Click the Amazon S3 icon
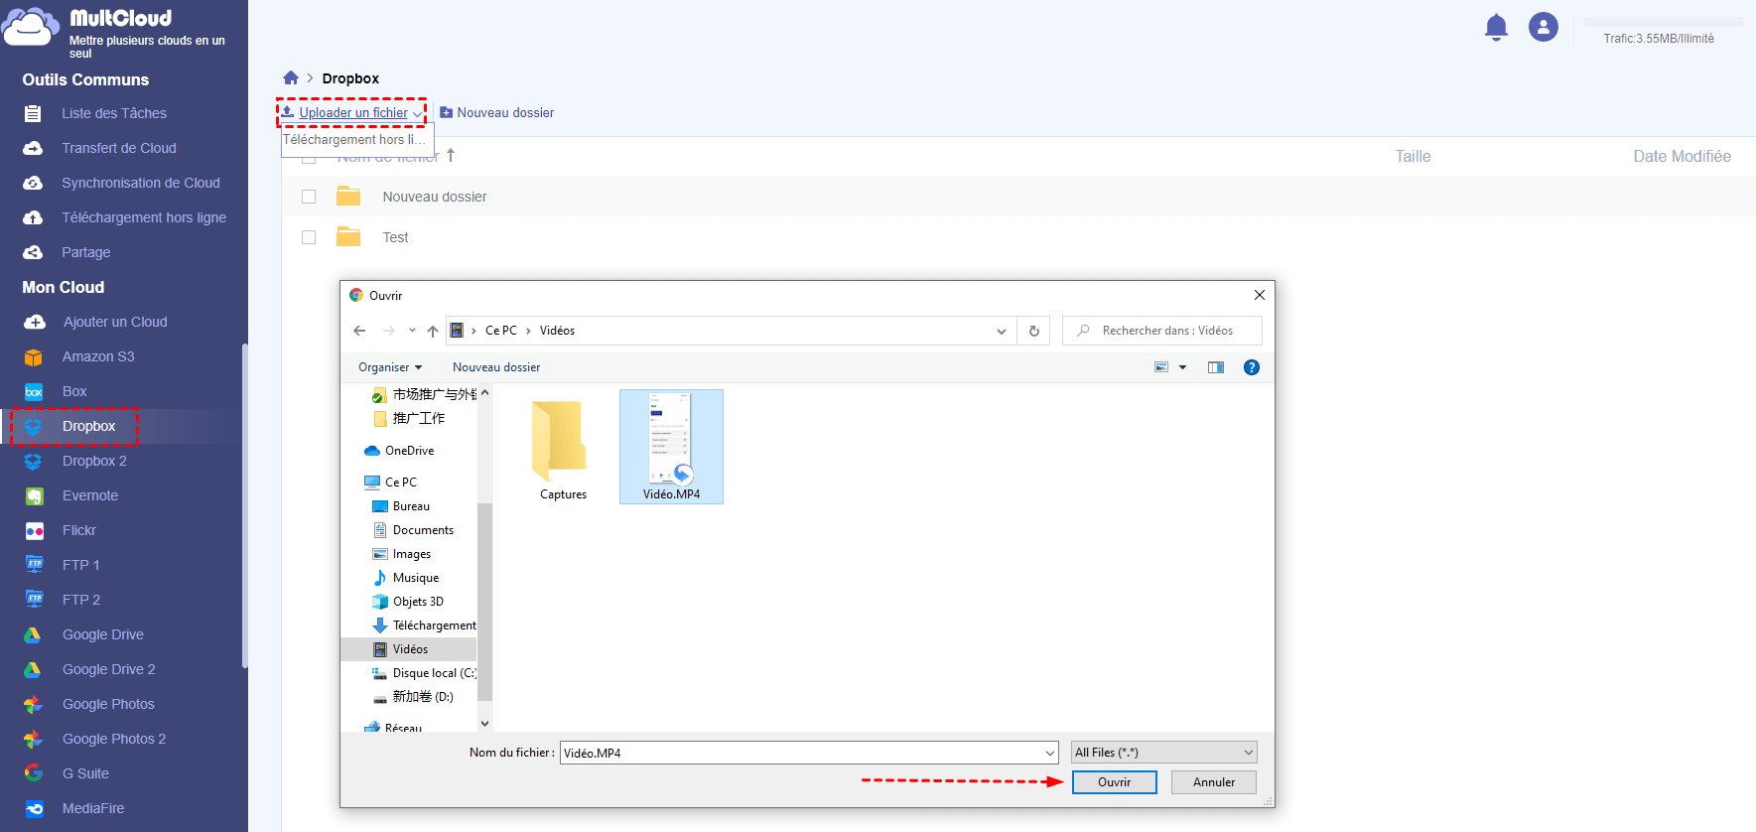 click(34, 356)
